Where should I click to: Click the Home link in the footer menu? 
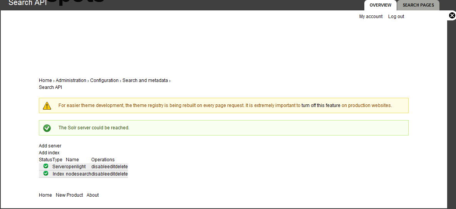click(x=45, y=196)
